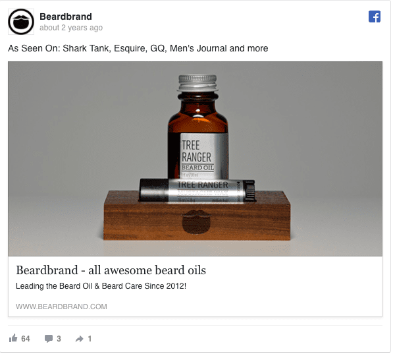
Task: Click the comment bubble icon
Action: (x=49, y=339)
